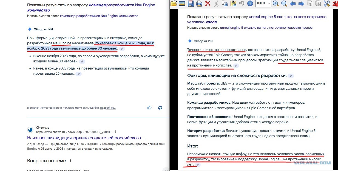This screenshot has height=171, width=338.
Task: Click the "Вопросы по теме" heading
Action: [47, 161]
